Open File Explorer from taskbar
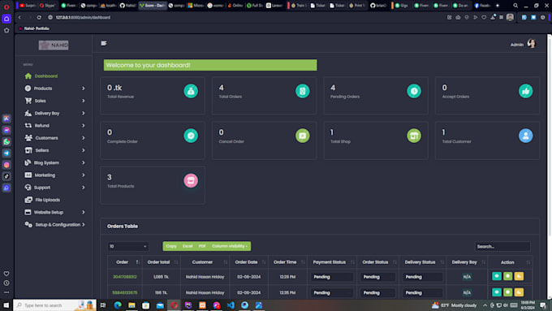The width and height of the screenshot is (552, 311). pos(132,305)
